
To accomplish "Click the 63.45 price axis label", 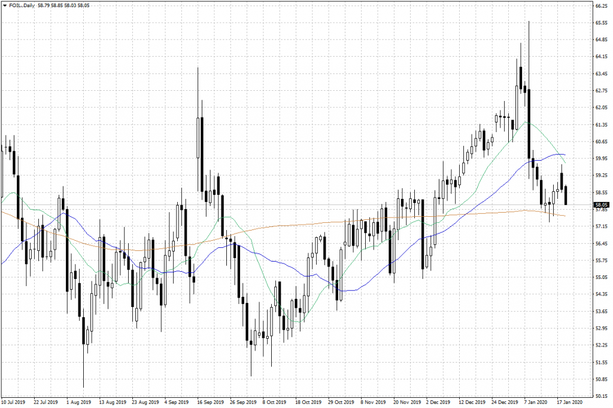I will pos(602,73).
